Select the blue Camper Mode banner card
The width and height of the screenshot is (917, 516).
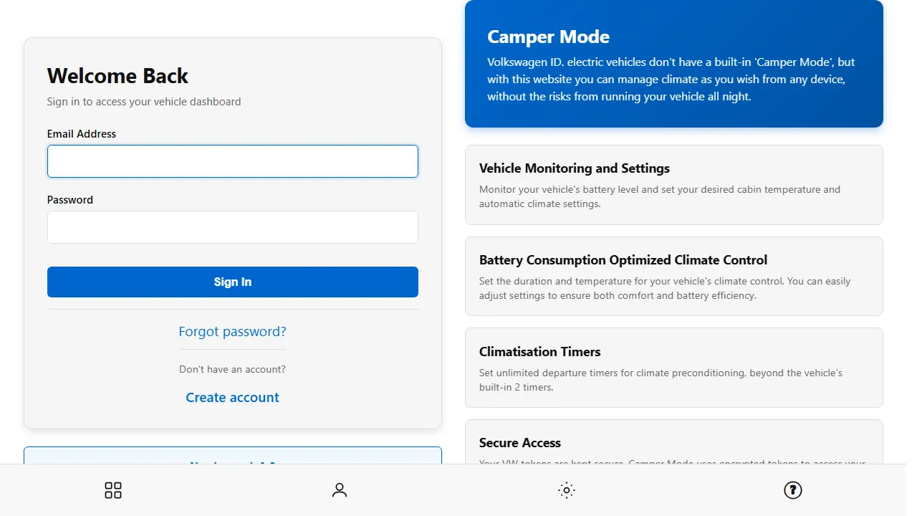click(673, 64)
